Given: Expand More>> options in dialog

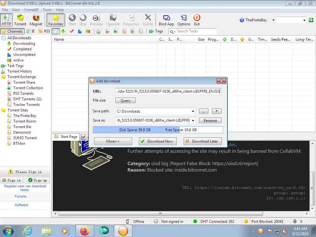Looking at the screenshot, I should [113, 141].
